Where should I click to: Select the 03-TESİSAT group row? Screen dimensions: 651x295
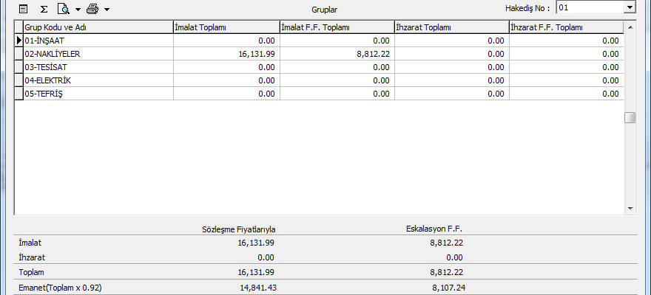pos(98,67)
